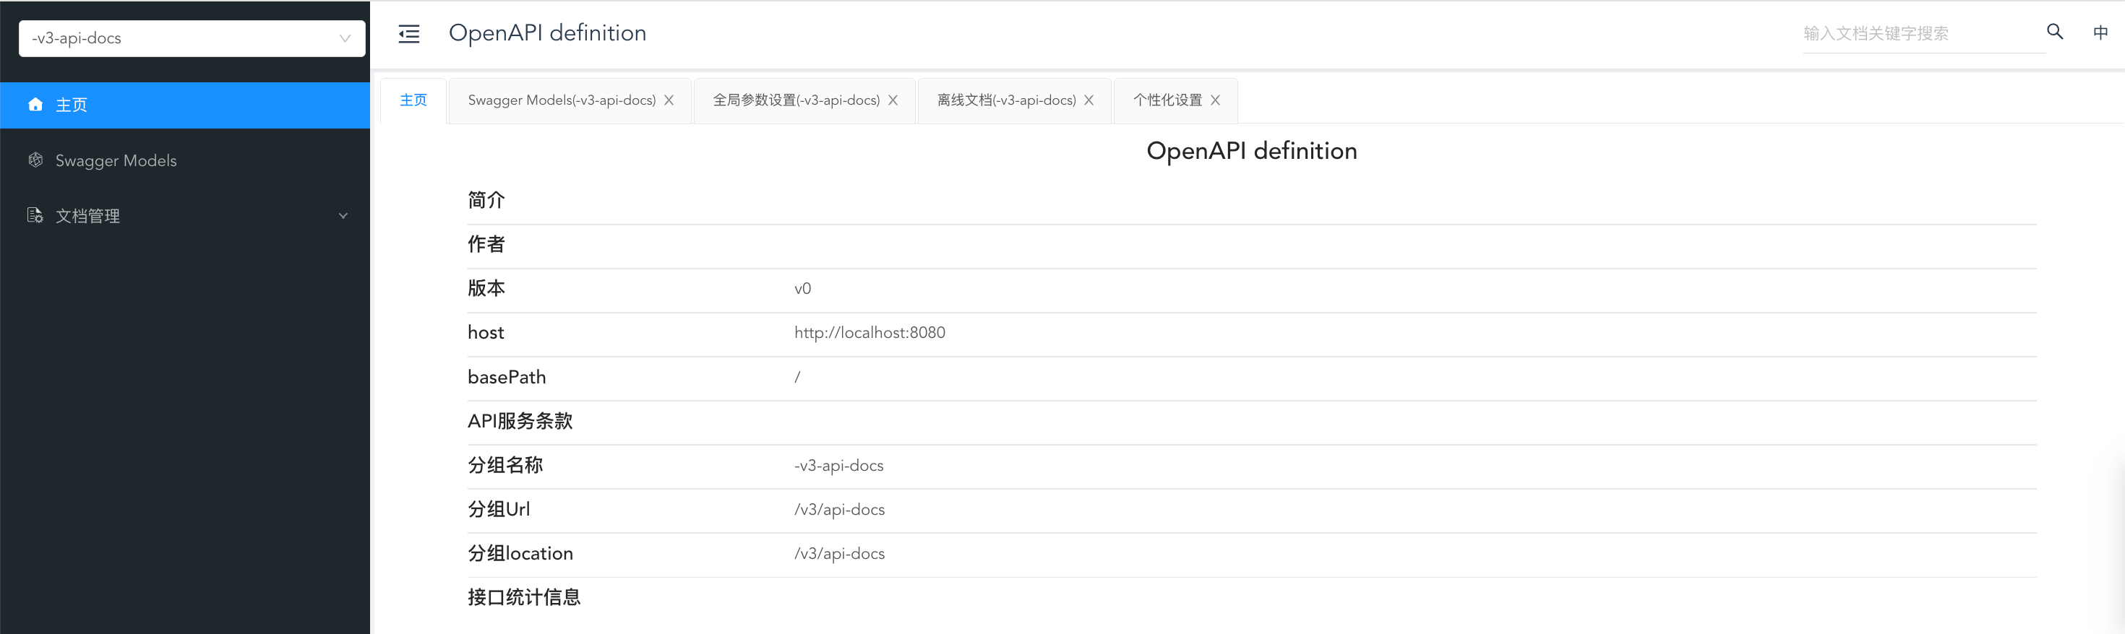Close the Swagger Models(-v3-api-docs) tab
Viewport: 2125px width, 634px height.
pos(669,100)
